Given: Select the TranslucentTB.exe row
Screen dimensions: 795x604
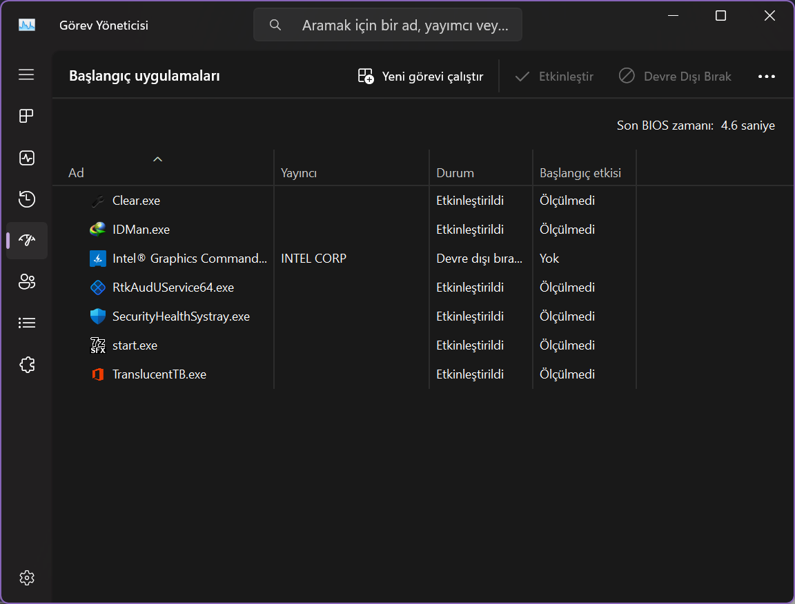Looking at the screenshot, I should coord(159,374).
